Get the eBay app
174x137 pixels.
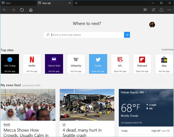pyautogui.click(x=164, y=71)
